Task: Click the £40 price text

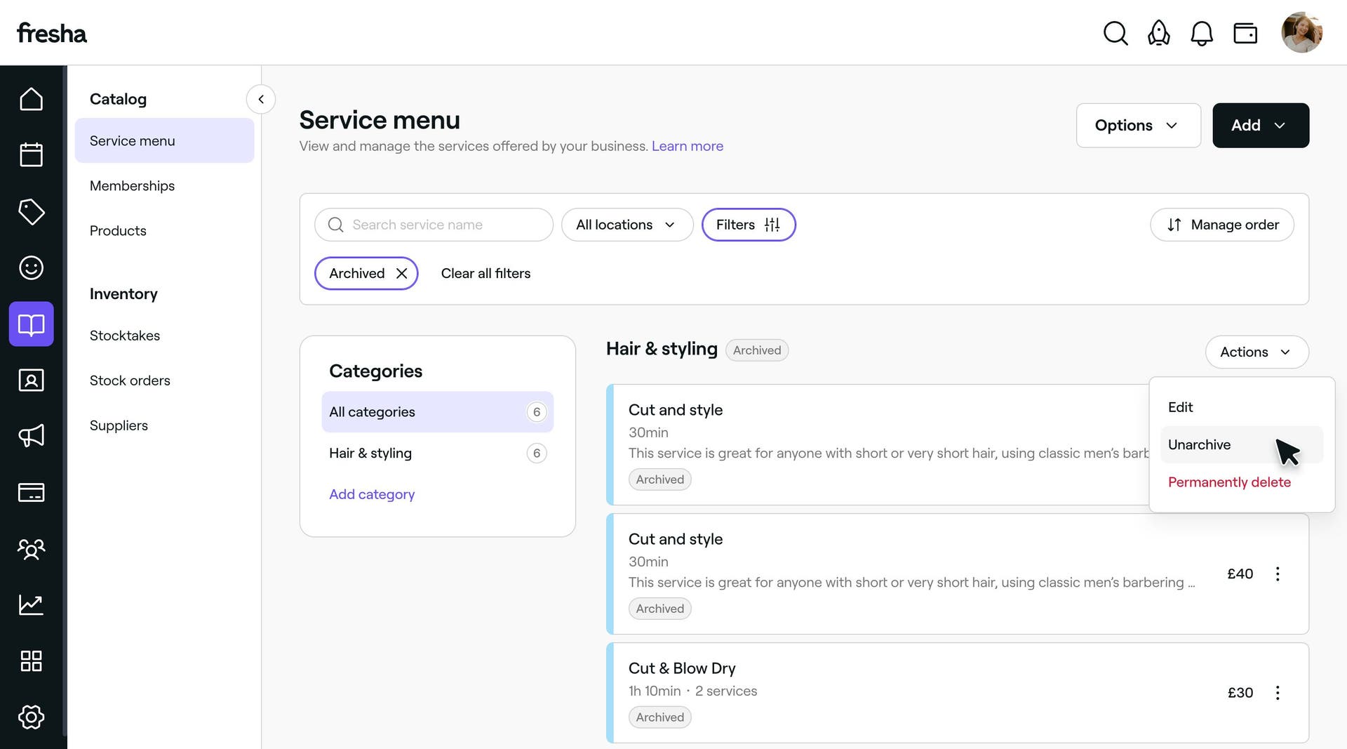Action: [1240, 574]
